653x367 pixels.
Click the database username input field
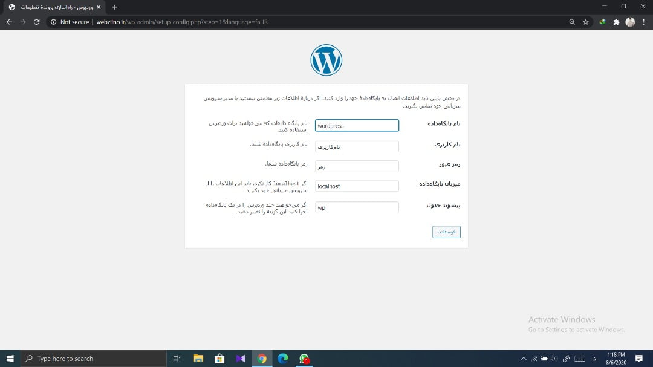tap(357, 147)
